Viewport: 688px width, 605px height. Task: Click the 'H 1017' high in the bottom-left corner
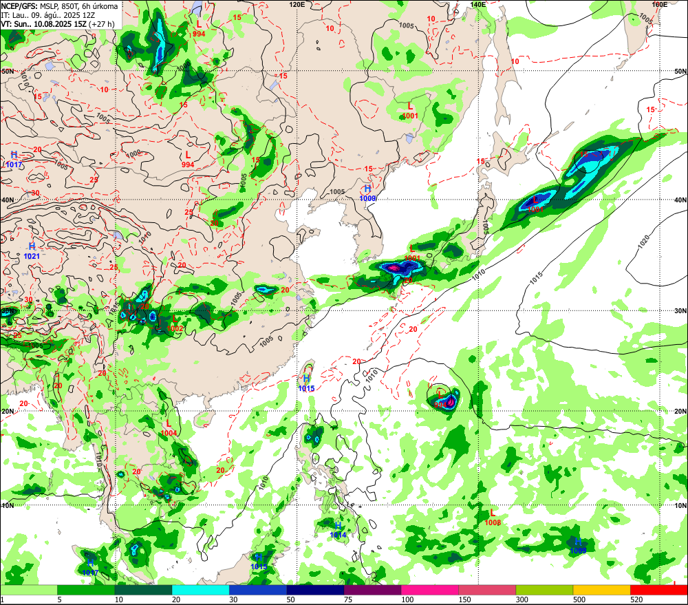coord(90,568)
